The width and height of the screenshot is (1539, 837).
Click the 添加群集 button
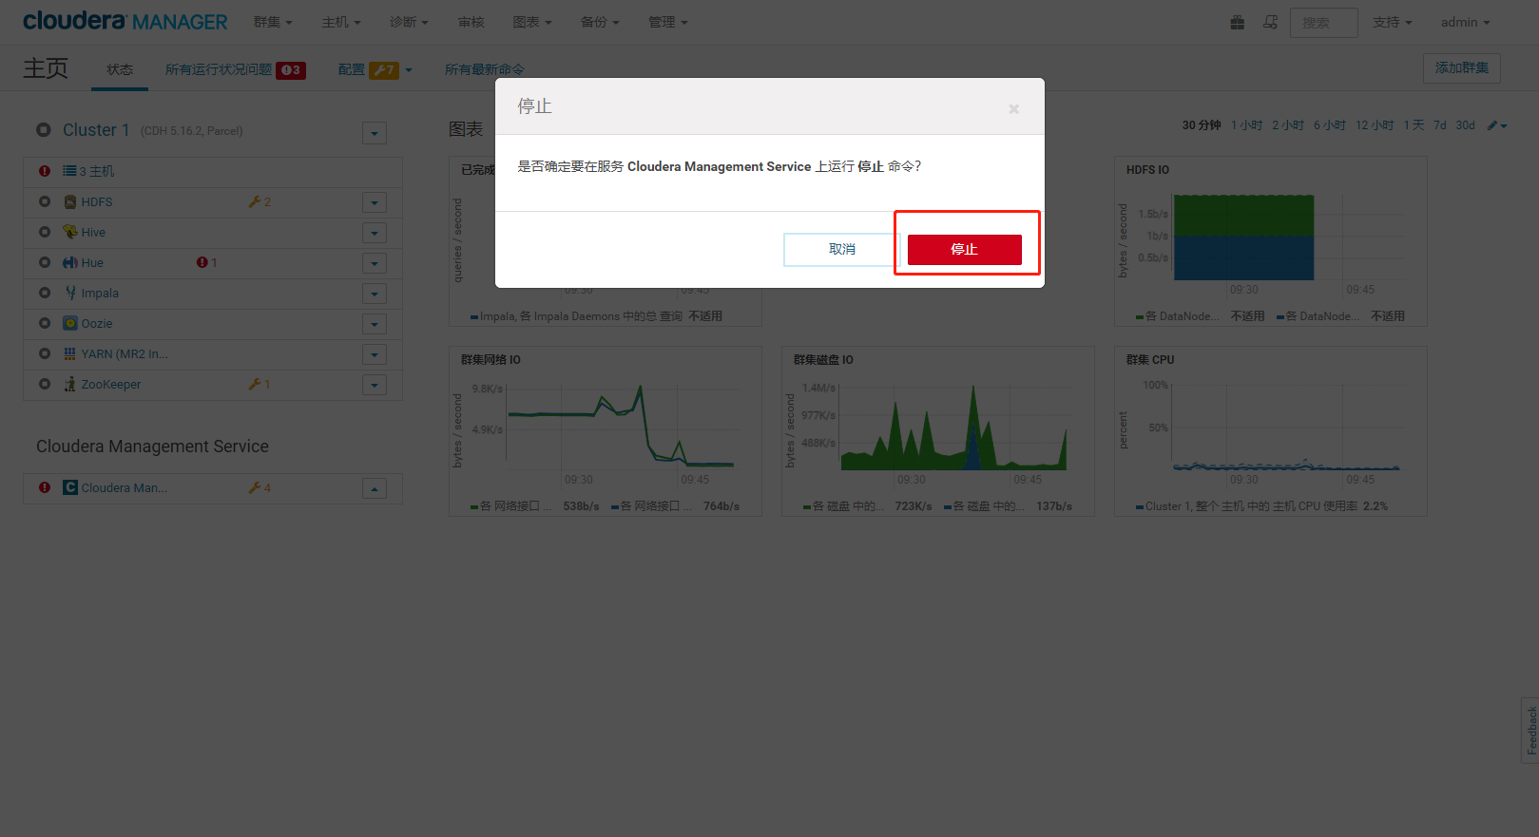1461,68
